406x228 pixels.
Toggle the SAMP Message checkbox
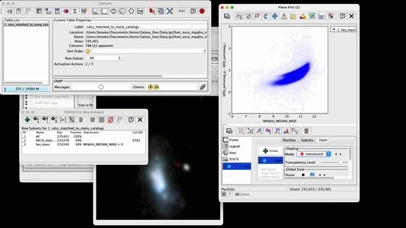pos(31,103)
